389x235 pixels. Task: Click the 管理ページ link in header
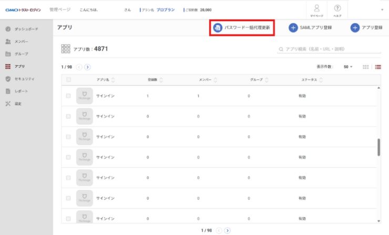pos(59,10)
